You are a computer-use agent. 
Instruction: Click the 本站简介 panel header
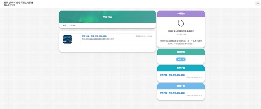coord(181,14)
